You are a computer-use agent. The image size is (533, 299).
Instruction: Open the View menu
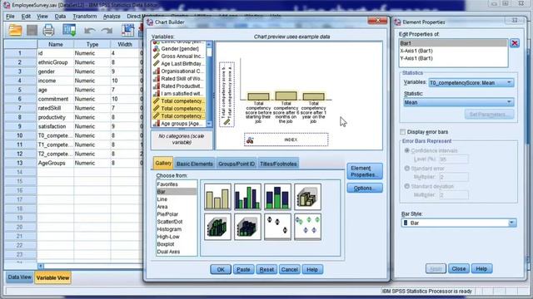tap(42, 17)
